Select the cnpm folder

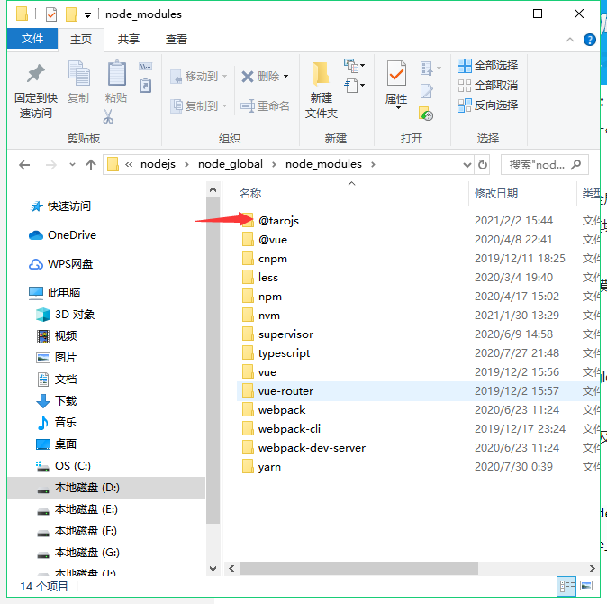coord(273,259)
